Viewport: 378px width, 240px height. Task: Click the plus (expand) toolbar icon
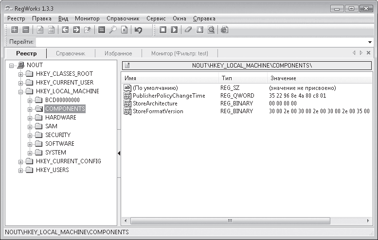(15, 30)
